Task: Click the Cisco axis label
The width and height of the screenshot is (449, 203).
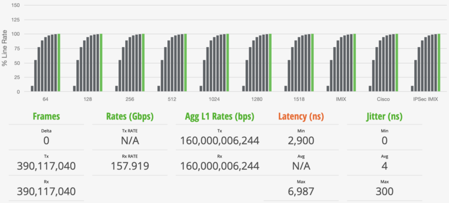Action: point(383,100)
